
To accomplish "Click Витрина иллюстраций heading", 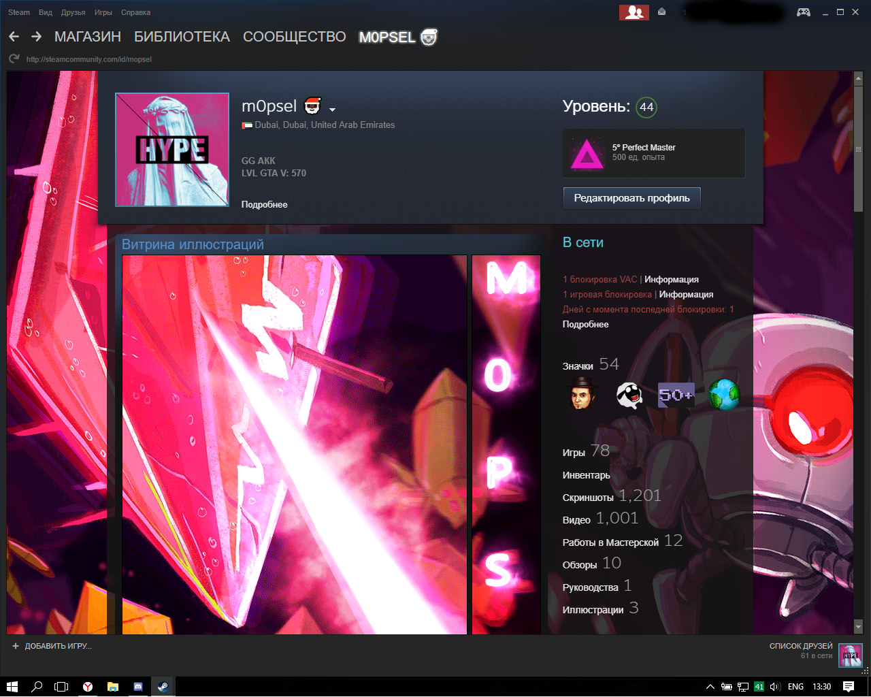I will point(193,244).
